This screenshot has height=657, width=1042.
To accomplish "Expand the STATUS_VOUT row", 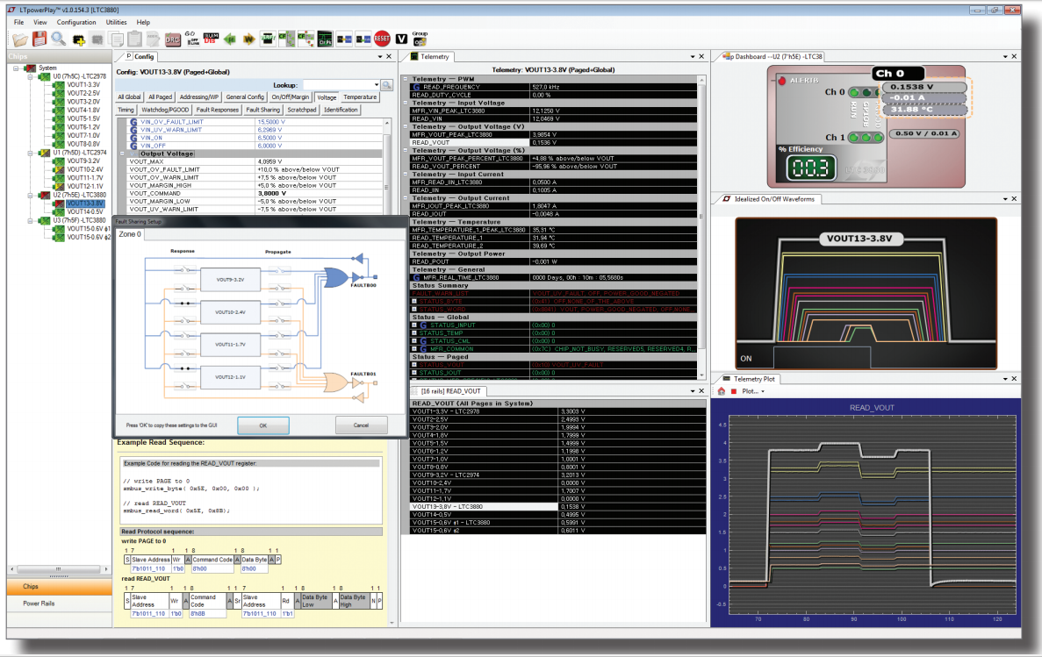I will coord(415,365).
